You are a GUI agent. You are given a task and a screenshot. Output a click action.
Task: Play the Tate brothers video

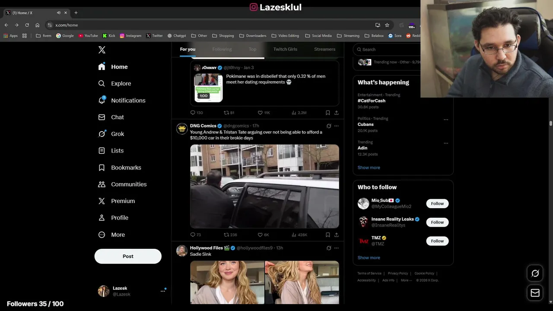tap(264, 186)
